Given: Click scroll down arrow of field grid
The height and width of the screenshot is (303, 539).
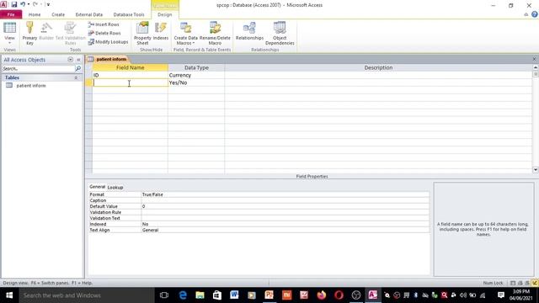Looking at the screenshot, I should tap(536, 170).
